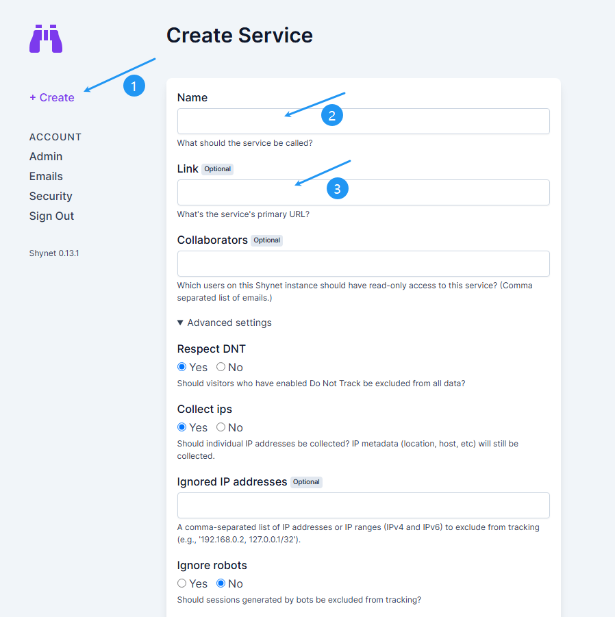This screenshot has height=617, width=615.
Task: Click the blue numbered marker 3
Action: [338, 188]
